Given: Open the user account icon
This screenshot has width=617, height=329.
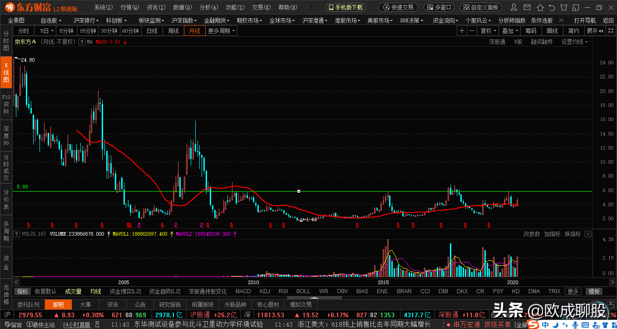Looking at the screenshot, I should click(514, 8).
